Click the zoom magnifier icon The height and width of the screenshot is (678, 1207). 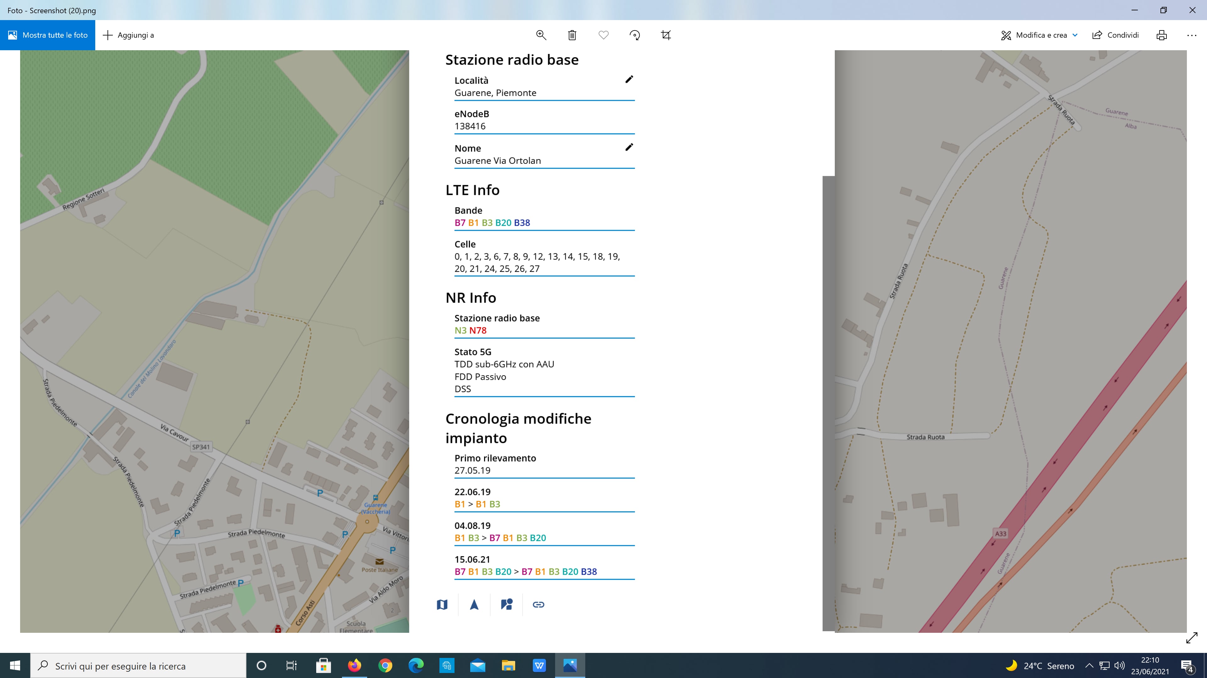541,35
